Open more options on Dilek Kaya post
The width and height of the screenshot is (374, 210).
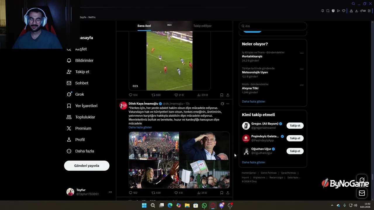tap(228, 104)
